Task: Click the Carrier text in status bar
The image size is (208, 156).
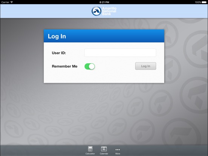Action: [x=5, y=2]
